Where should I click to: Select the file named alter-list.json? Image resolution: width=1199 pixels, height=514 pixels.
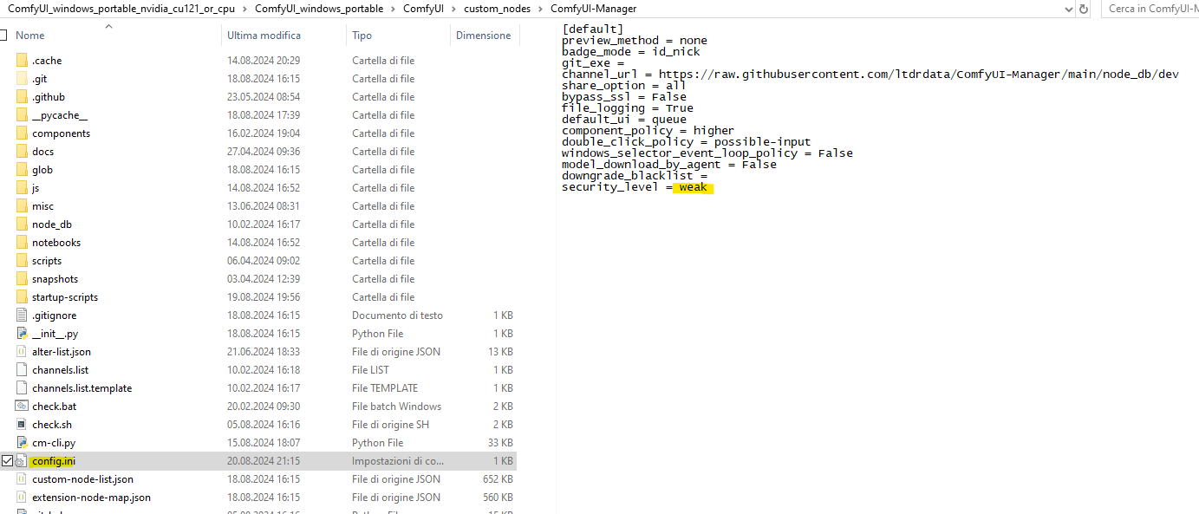coord(62,352)
